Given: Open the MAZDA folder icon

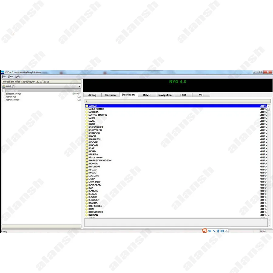Looking at the screenshot, I should click(87, 203).
